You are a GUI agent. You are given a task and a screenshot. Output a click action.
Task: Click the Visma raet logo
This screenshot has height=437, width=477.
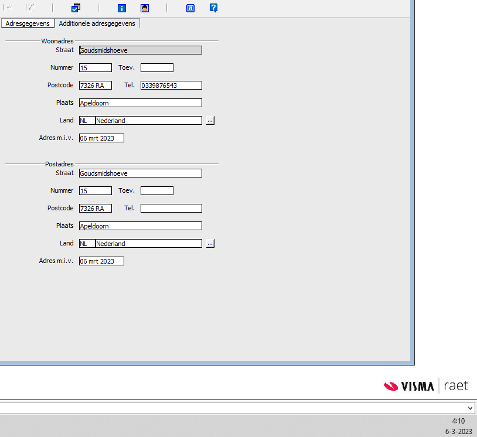tap(425, 386)
